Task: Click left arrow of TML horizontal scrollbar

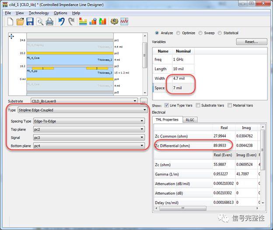Action: coord(156,208)
